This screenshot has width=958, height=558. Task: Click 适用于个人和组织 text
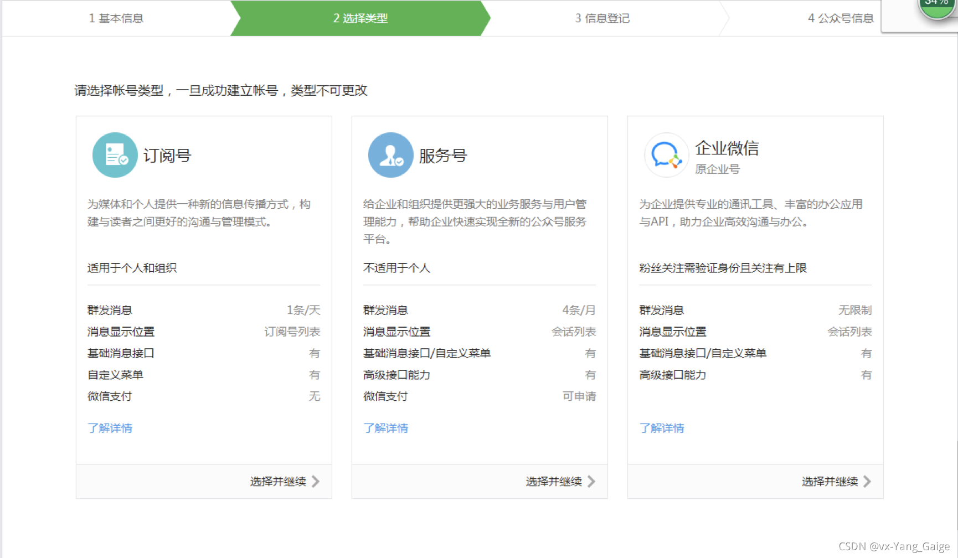132,268
